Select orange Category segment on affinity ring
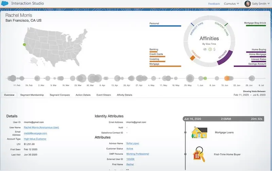The height and width of the screenshot is (171, 272). click(192, 58)
